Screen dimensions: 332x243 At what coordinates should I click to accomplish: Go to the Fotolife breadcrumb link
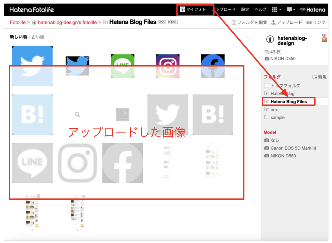click(17, 22)
